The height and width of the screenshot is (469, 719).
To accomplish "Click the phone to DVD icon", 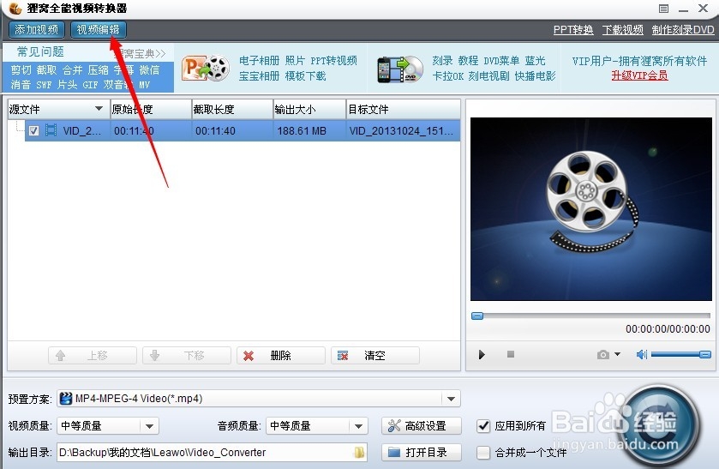I will pos(400,69).
